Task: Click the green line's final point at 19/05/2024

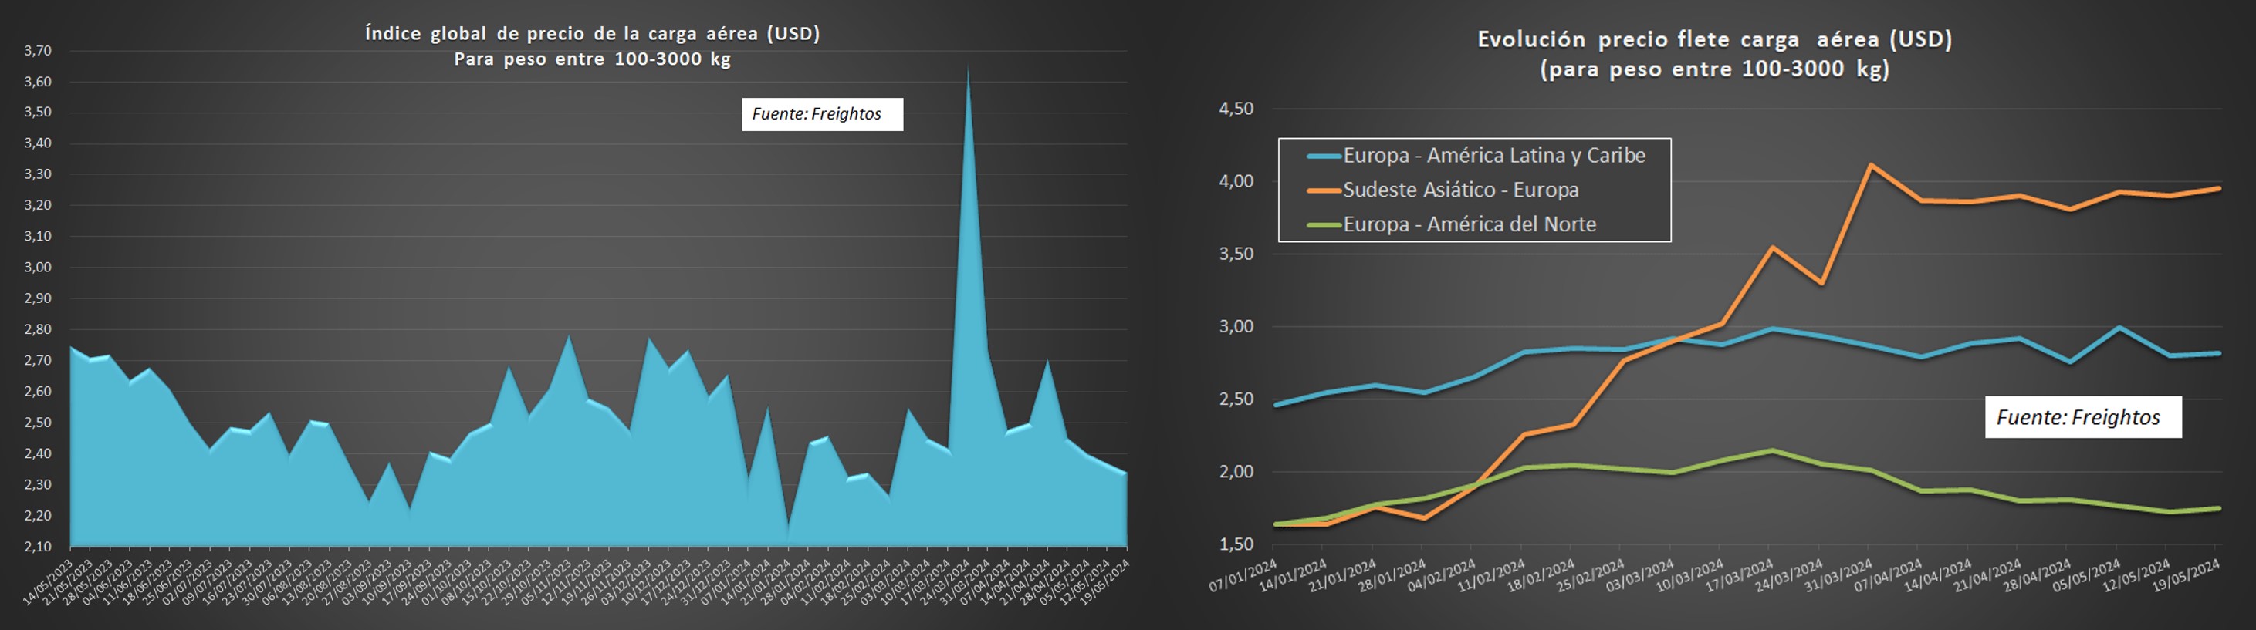Action: [2219, 508]
